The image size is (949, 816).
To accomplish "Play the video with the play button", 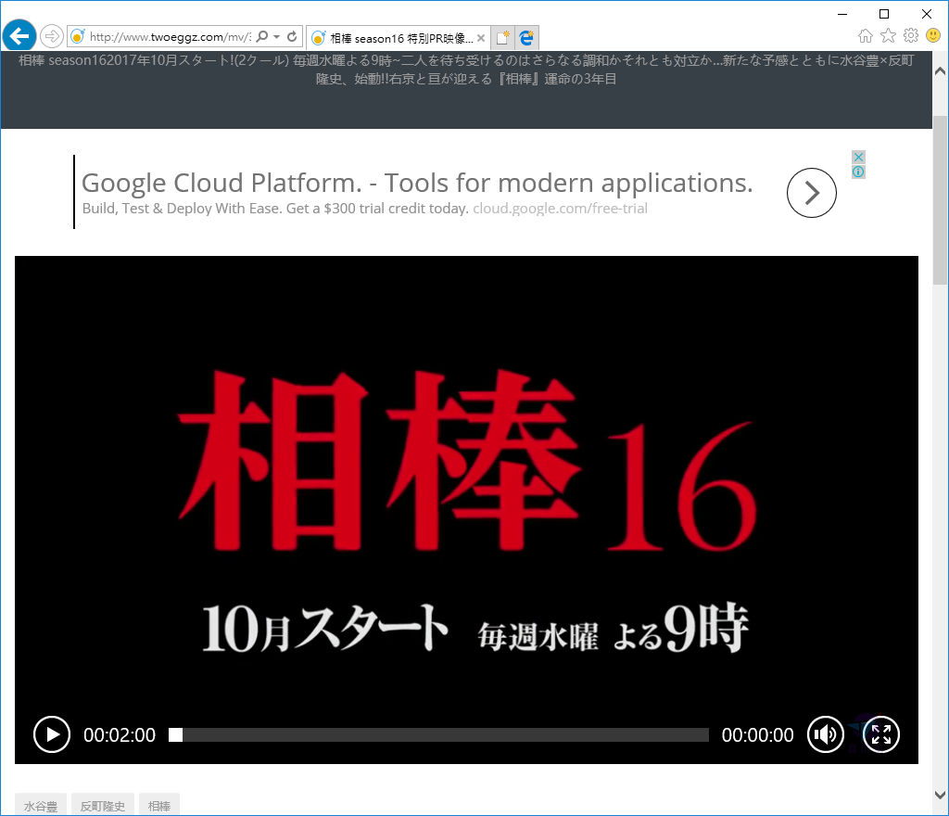I will [52, 734].
